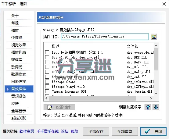The image size is (169, 139).
Task: Click the 关闭 button
Action: click(x=153, y=131)
